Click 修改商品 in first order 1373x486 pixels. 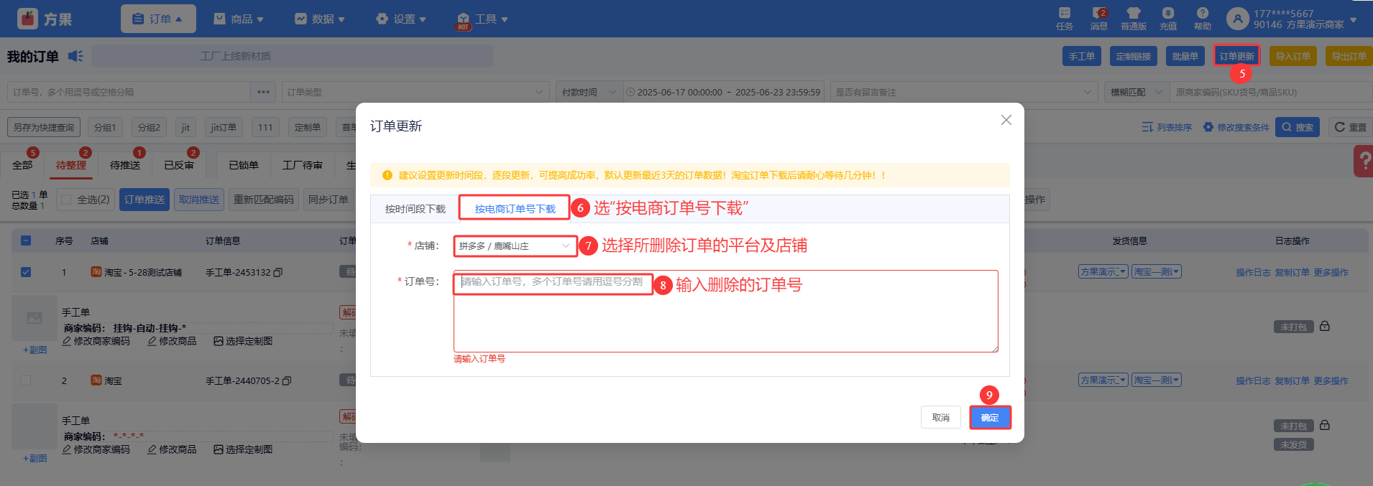[x=172, y=341]
